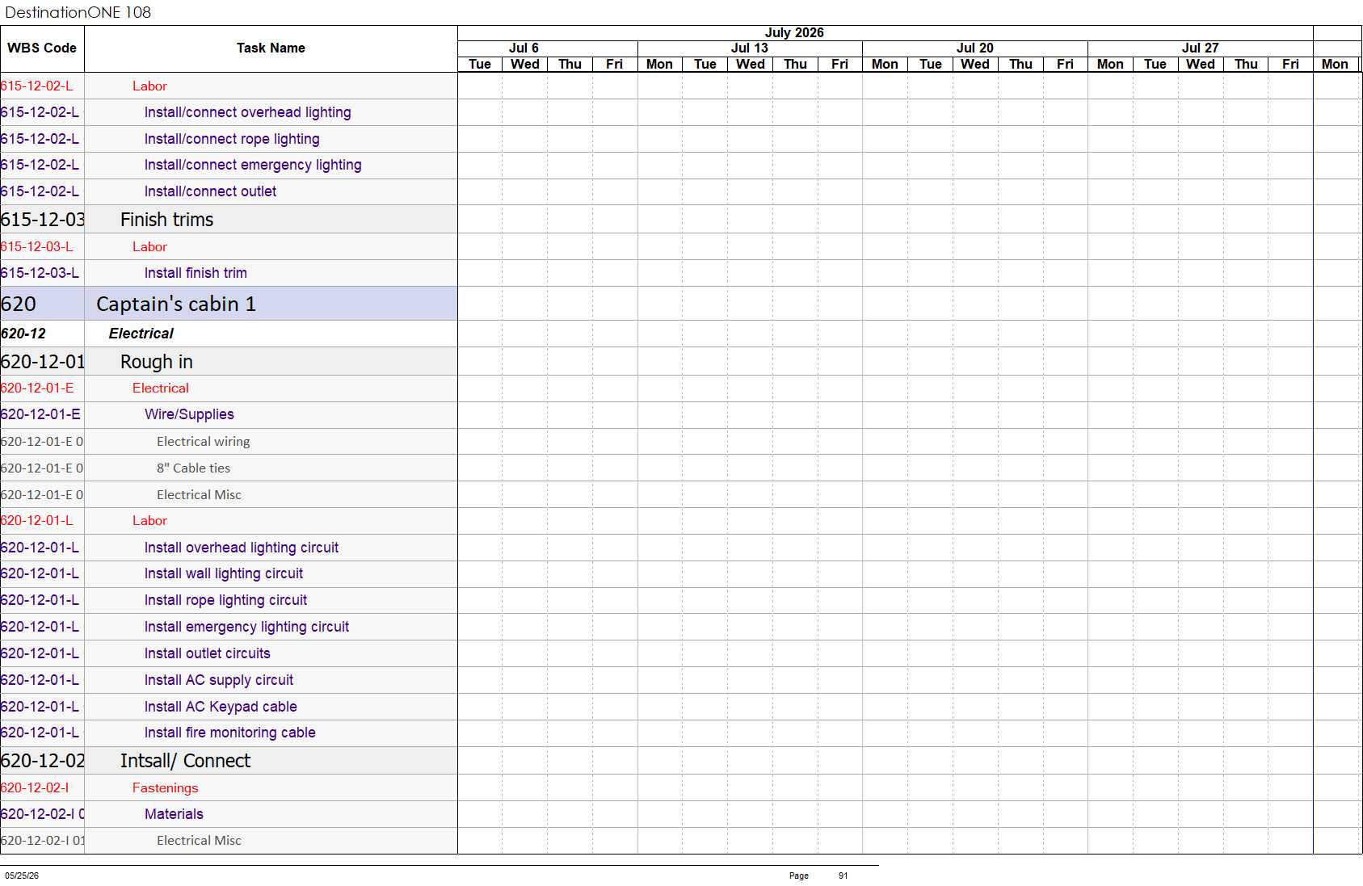This screenshot has width=1363, height=886.
Task: Select Install wall lighting circuit task
Action: [x=224, y=573]
